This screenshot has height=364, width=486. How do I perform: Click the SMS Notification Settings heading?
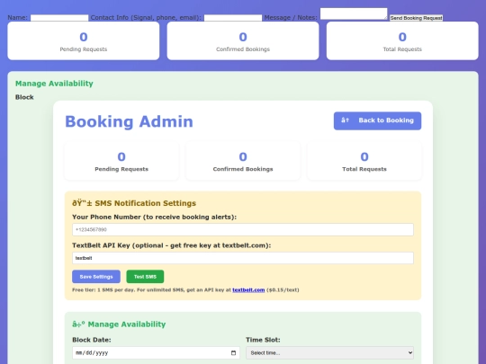point(134,203)
